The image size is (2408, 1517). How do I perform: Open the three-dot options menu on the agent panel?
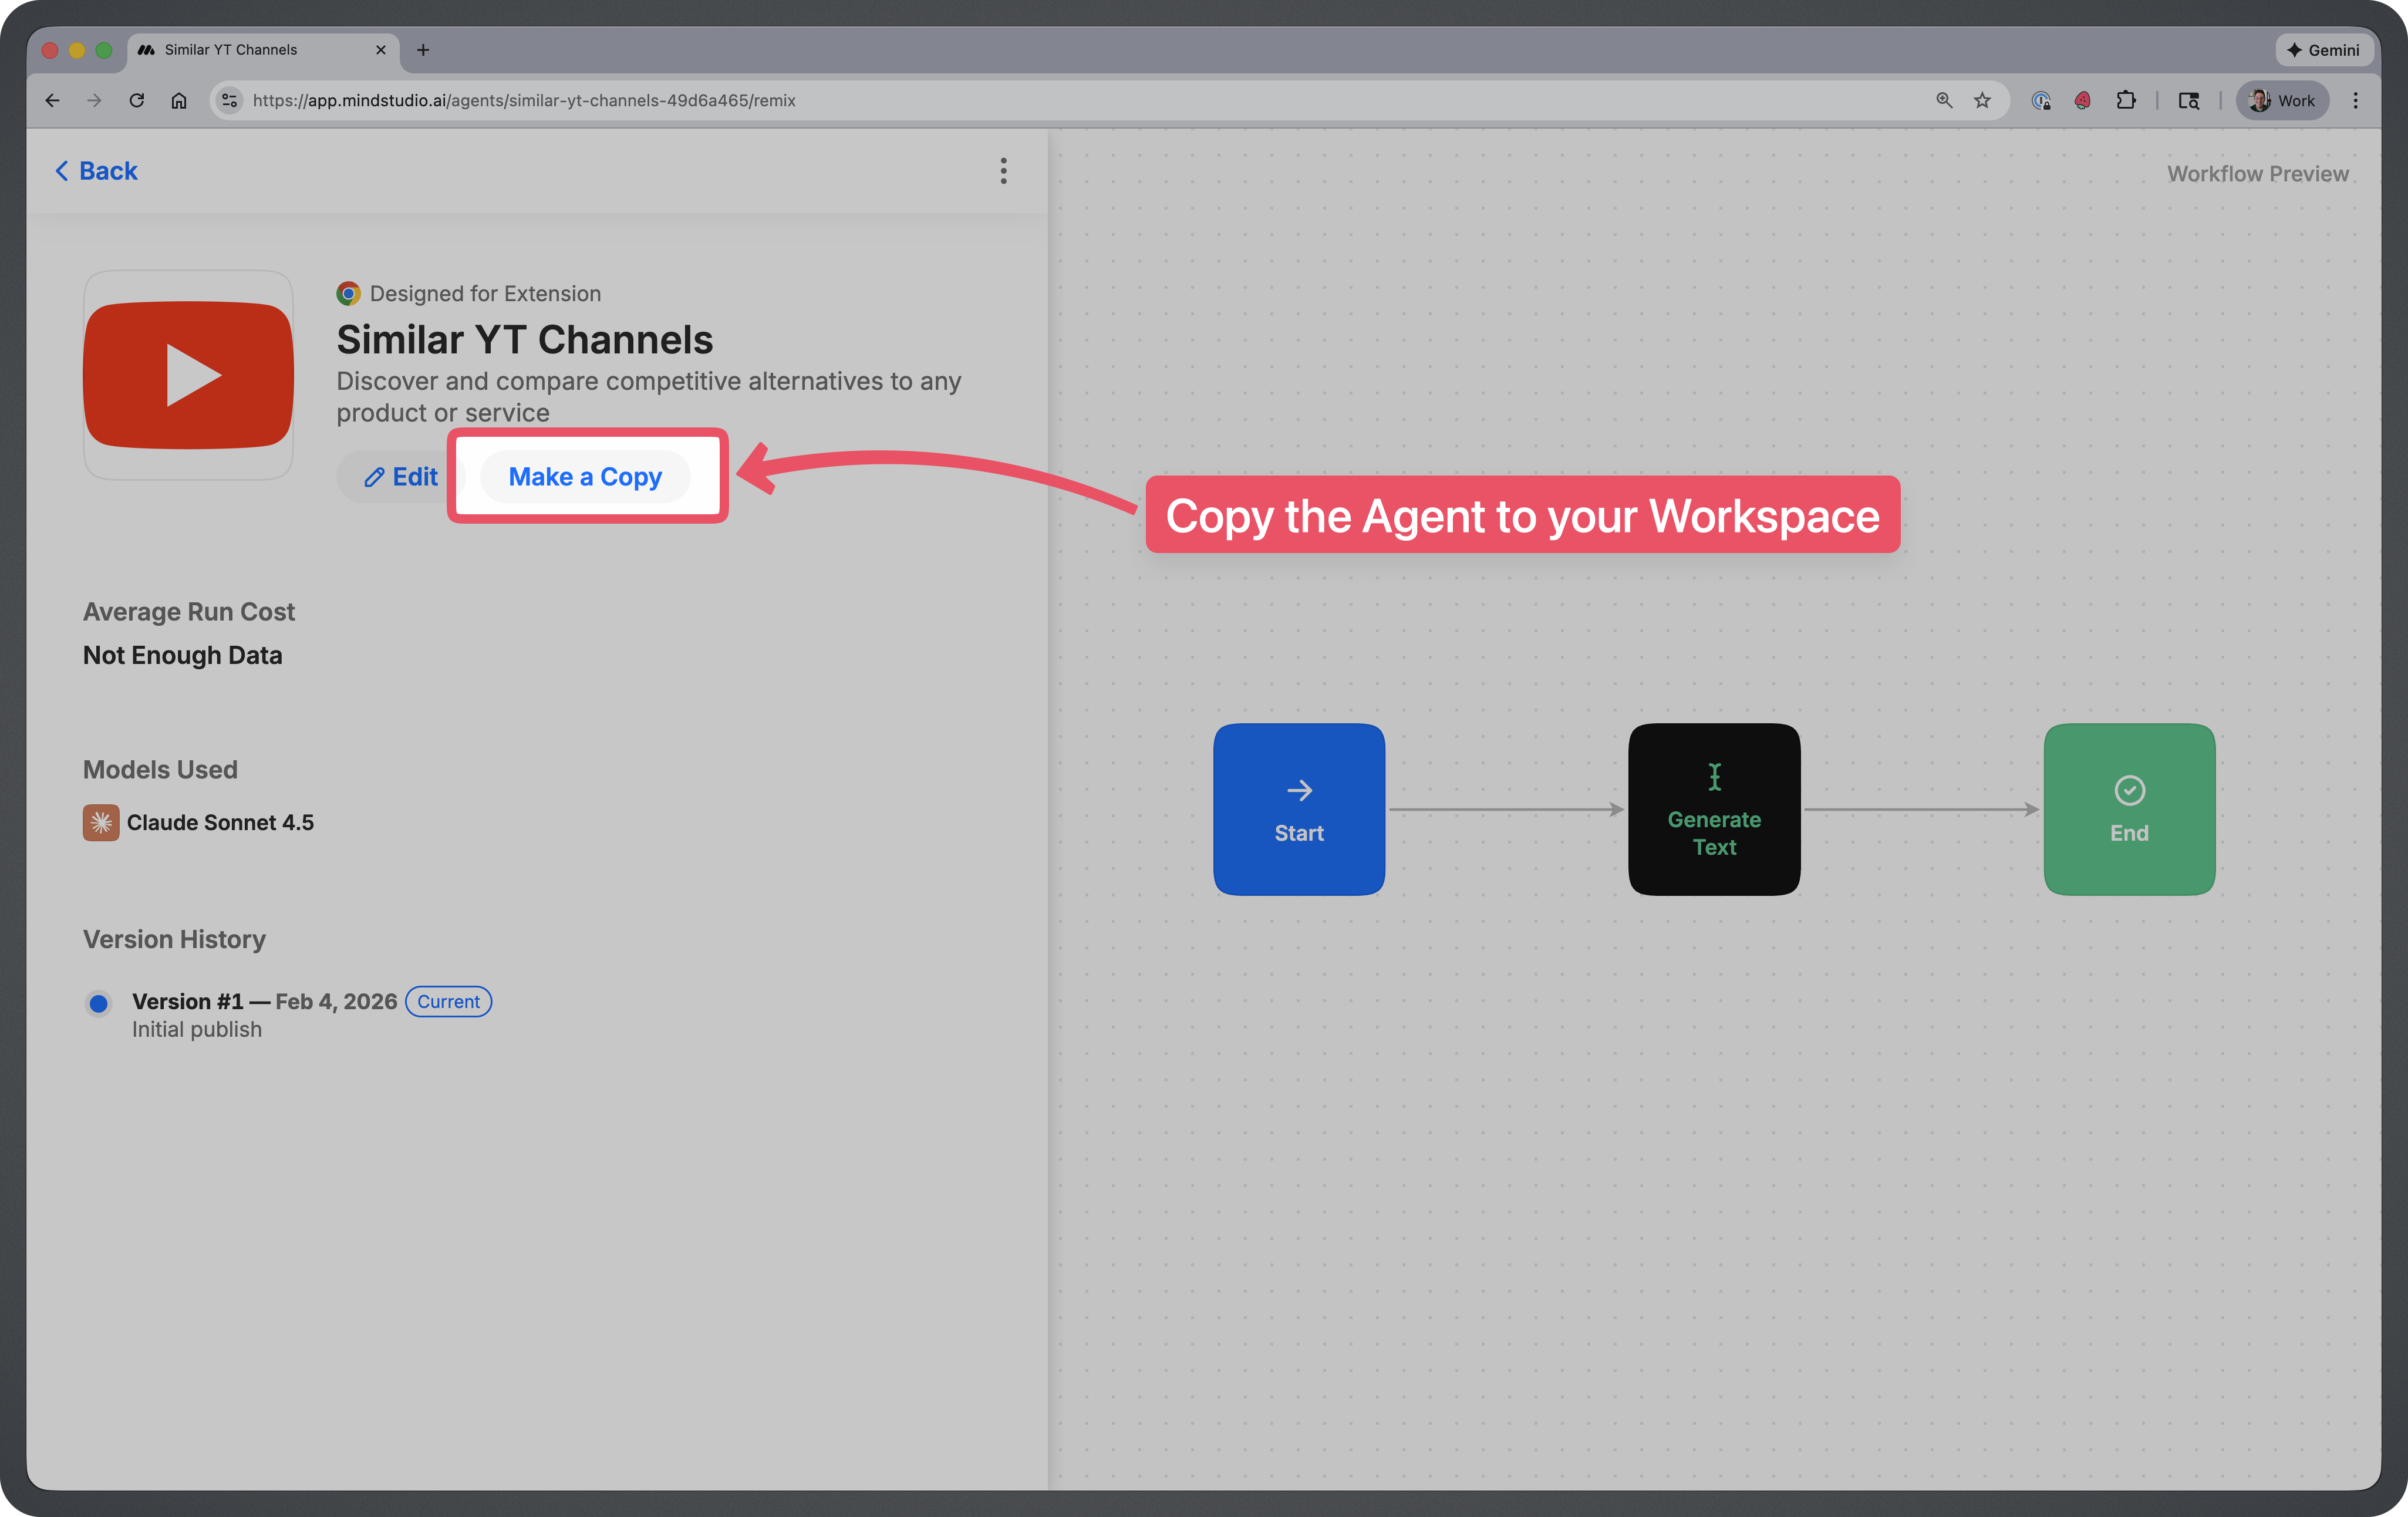coord(1003,171)
